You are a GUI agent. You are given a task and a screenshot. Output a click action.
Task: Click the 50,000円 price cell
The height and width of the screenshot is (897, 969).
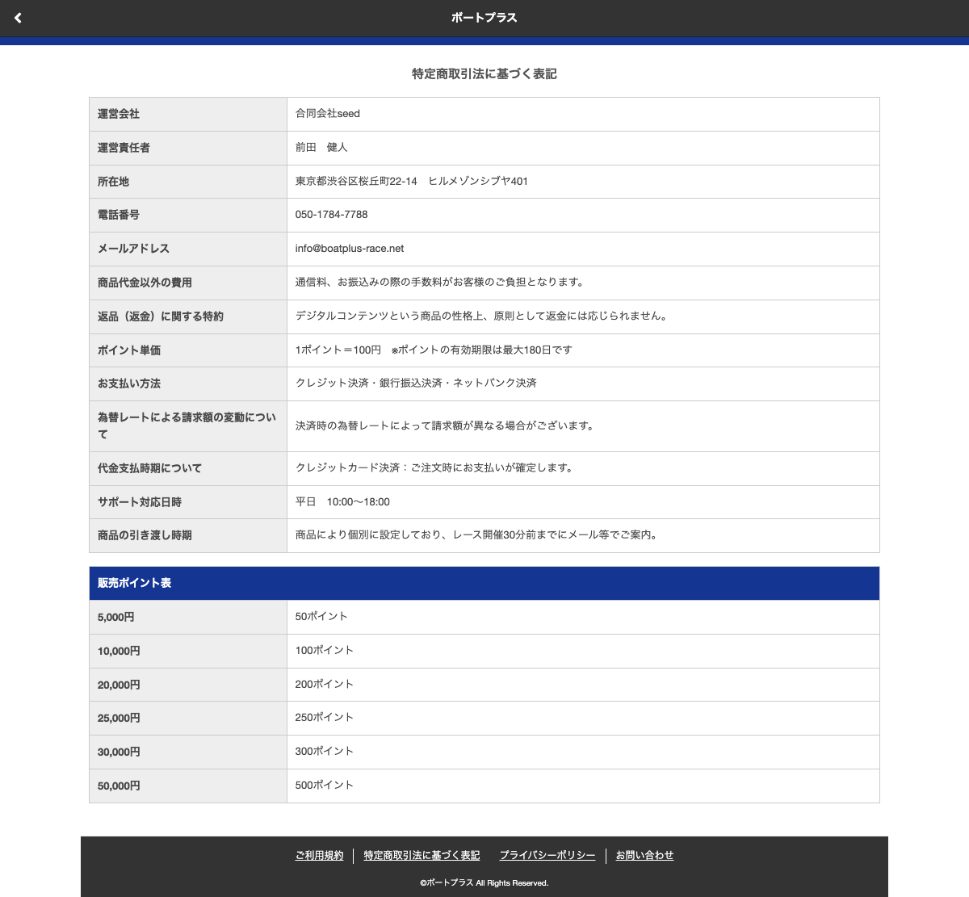[188, 786]
